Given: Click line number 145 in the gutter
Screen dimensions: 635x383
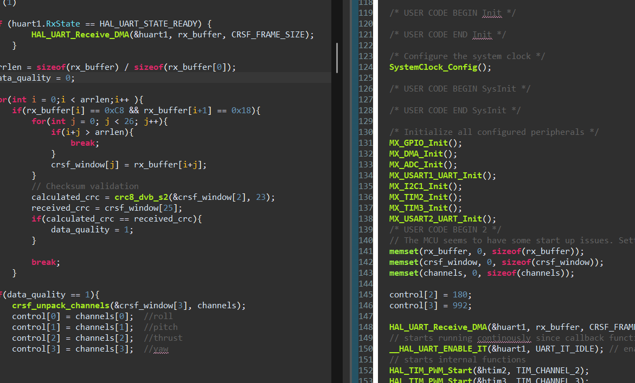Looking at the screenshot, I should pos(365,295).
